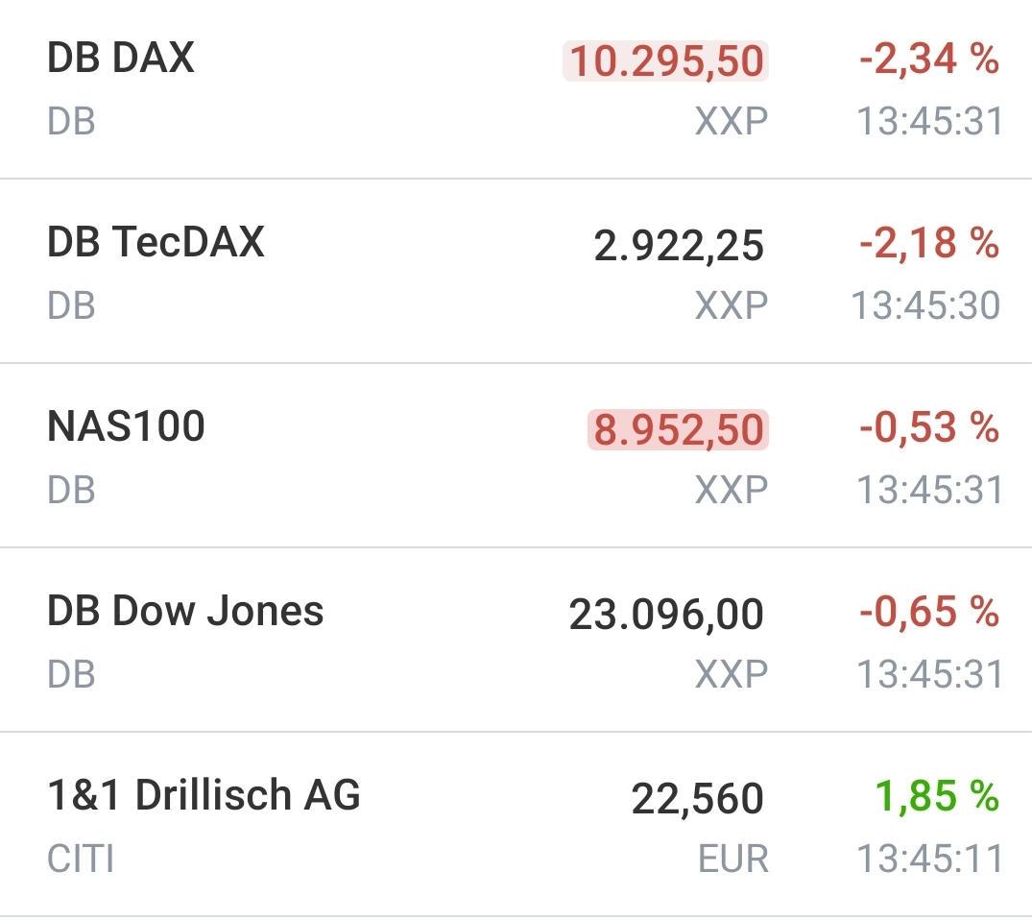Click the DB label under NAS100
Viewport: 1032px width, 920px height.
[x=71, y=490]
